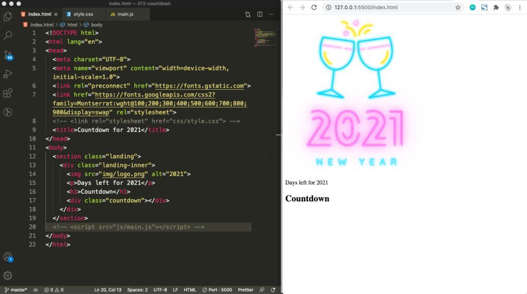527x294 pixels.
Task: Click the green m extension icon
Action: point(472,7)
